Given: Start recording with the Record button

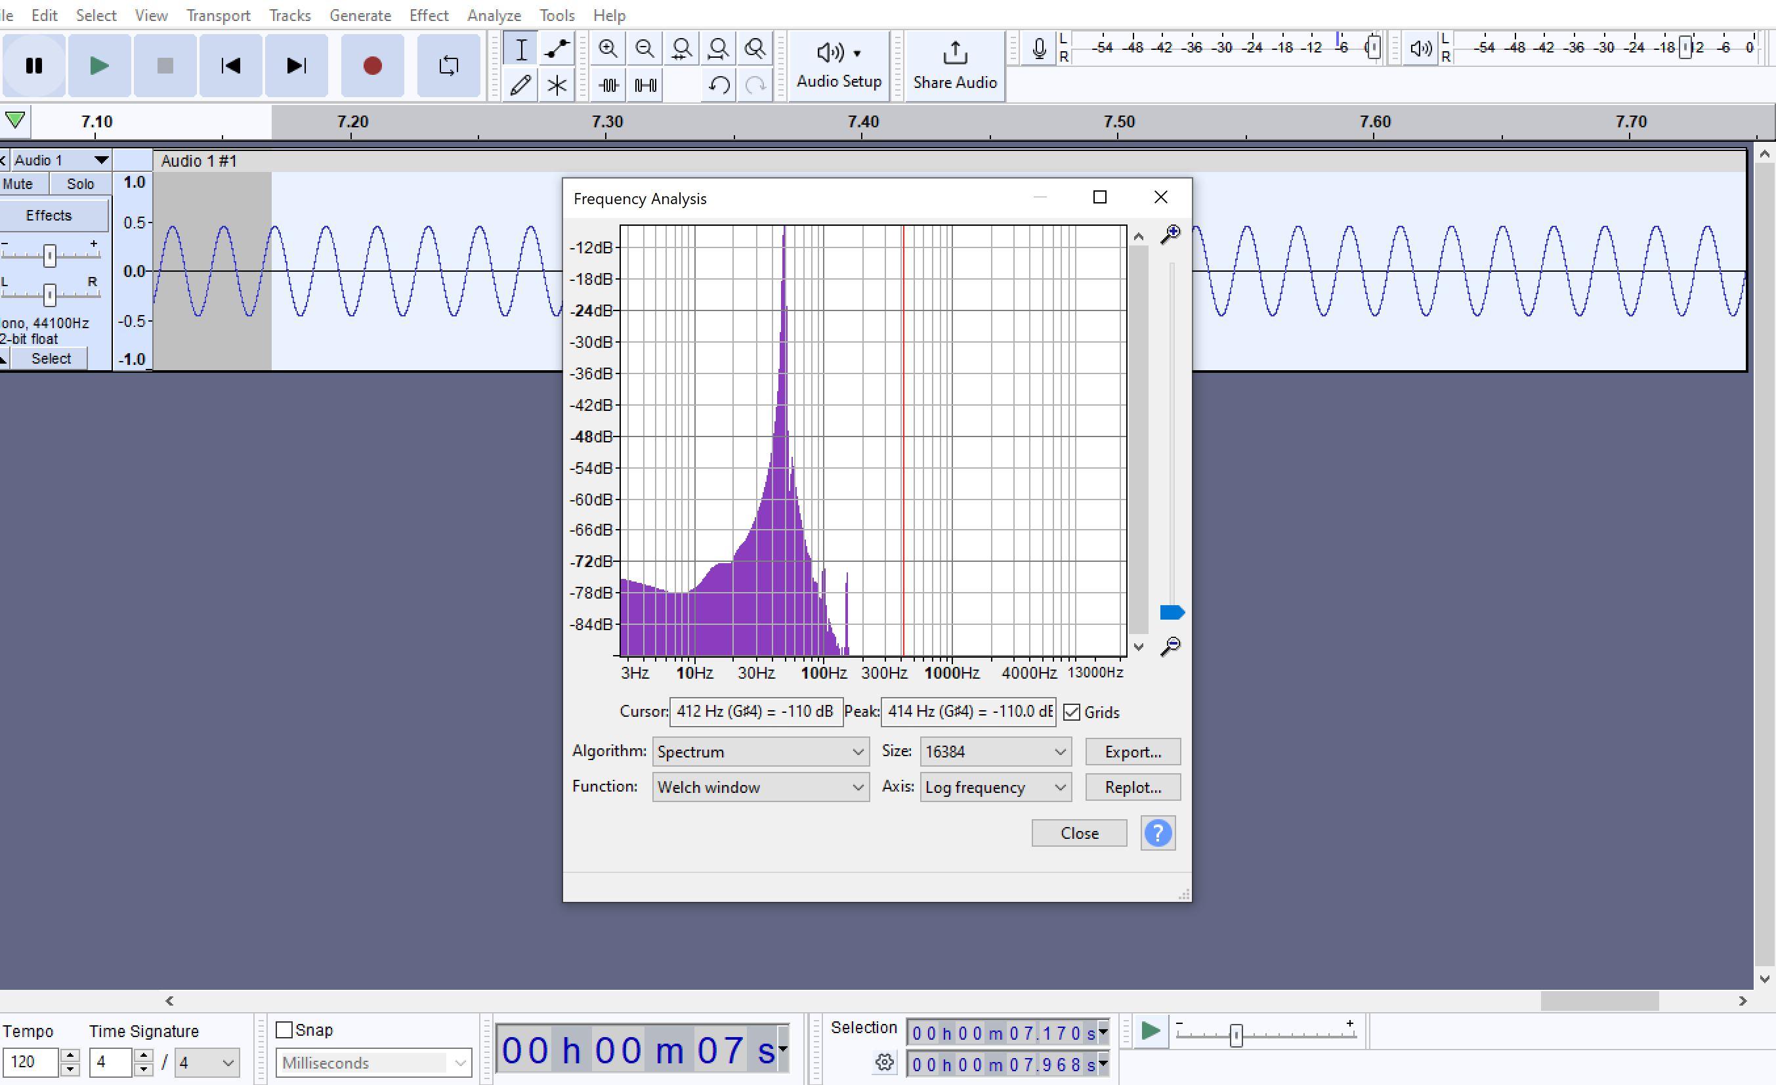Looking at the screenshot, I should point(372,66).
